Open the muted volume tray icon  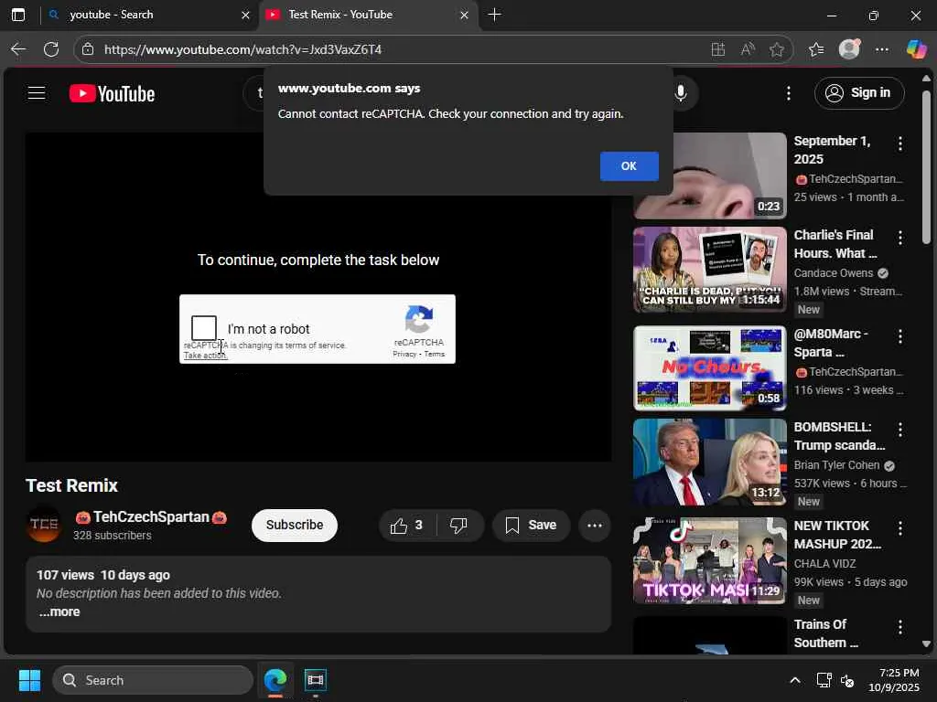pos(846,680)
